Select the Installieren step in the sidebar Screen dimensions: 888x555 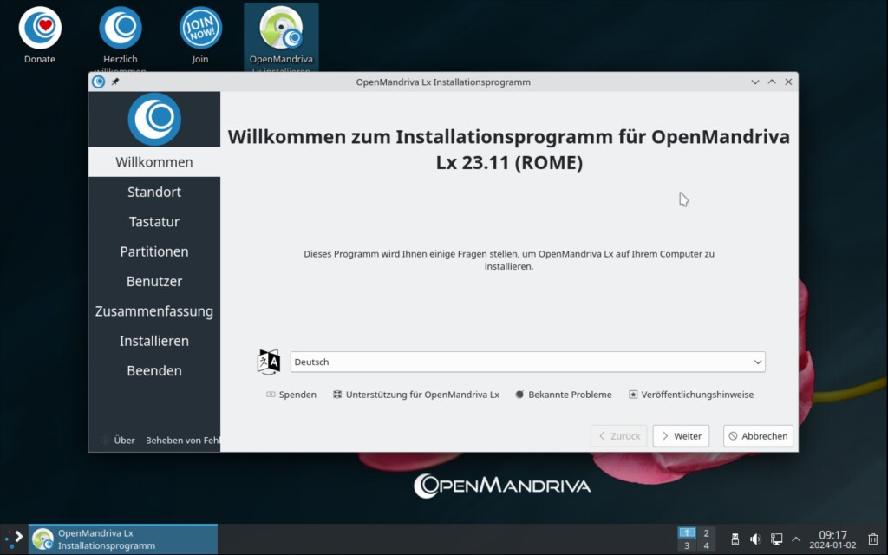tap(154, 341)
